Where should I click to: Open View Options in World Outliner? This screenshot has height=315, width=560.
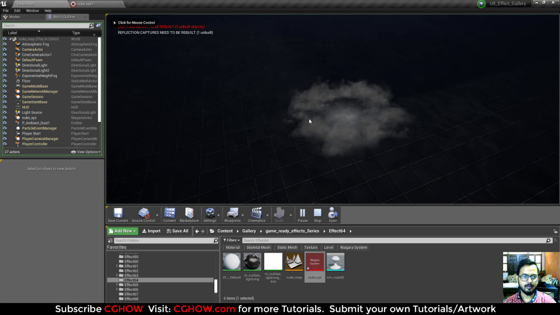(x=87, y=151)
